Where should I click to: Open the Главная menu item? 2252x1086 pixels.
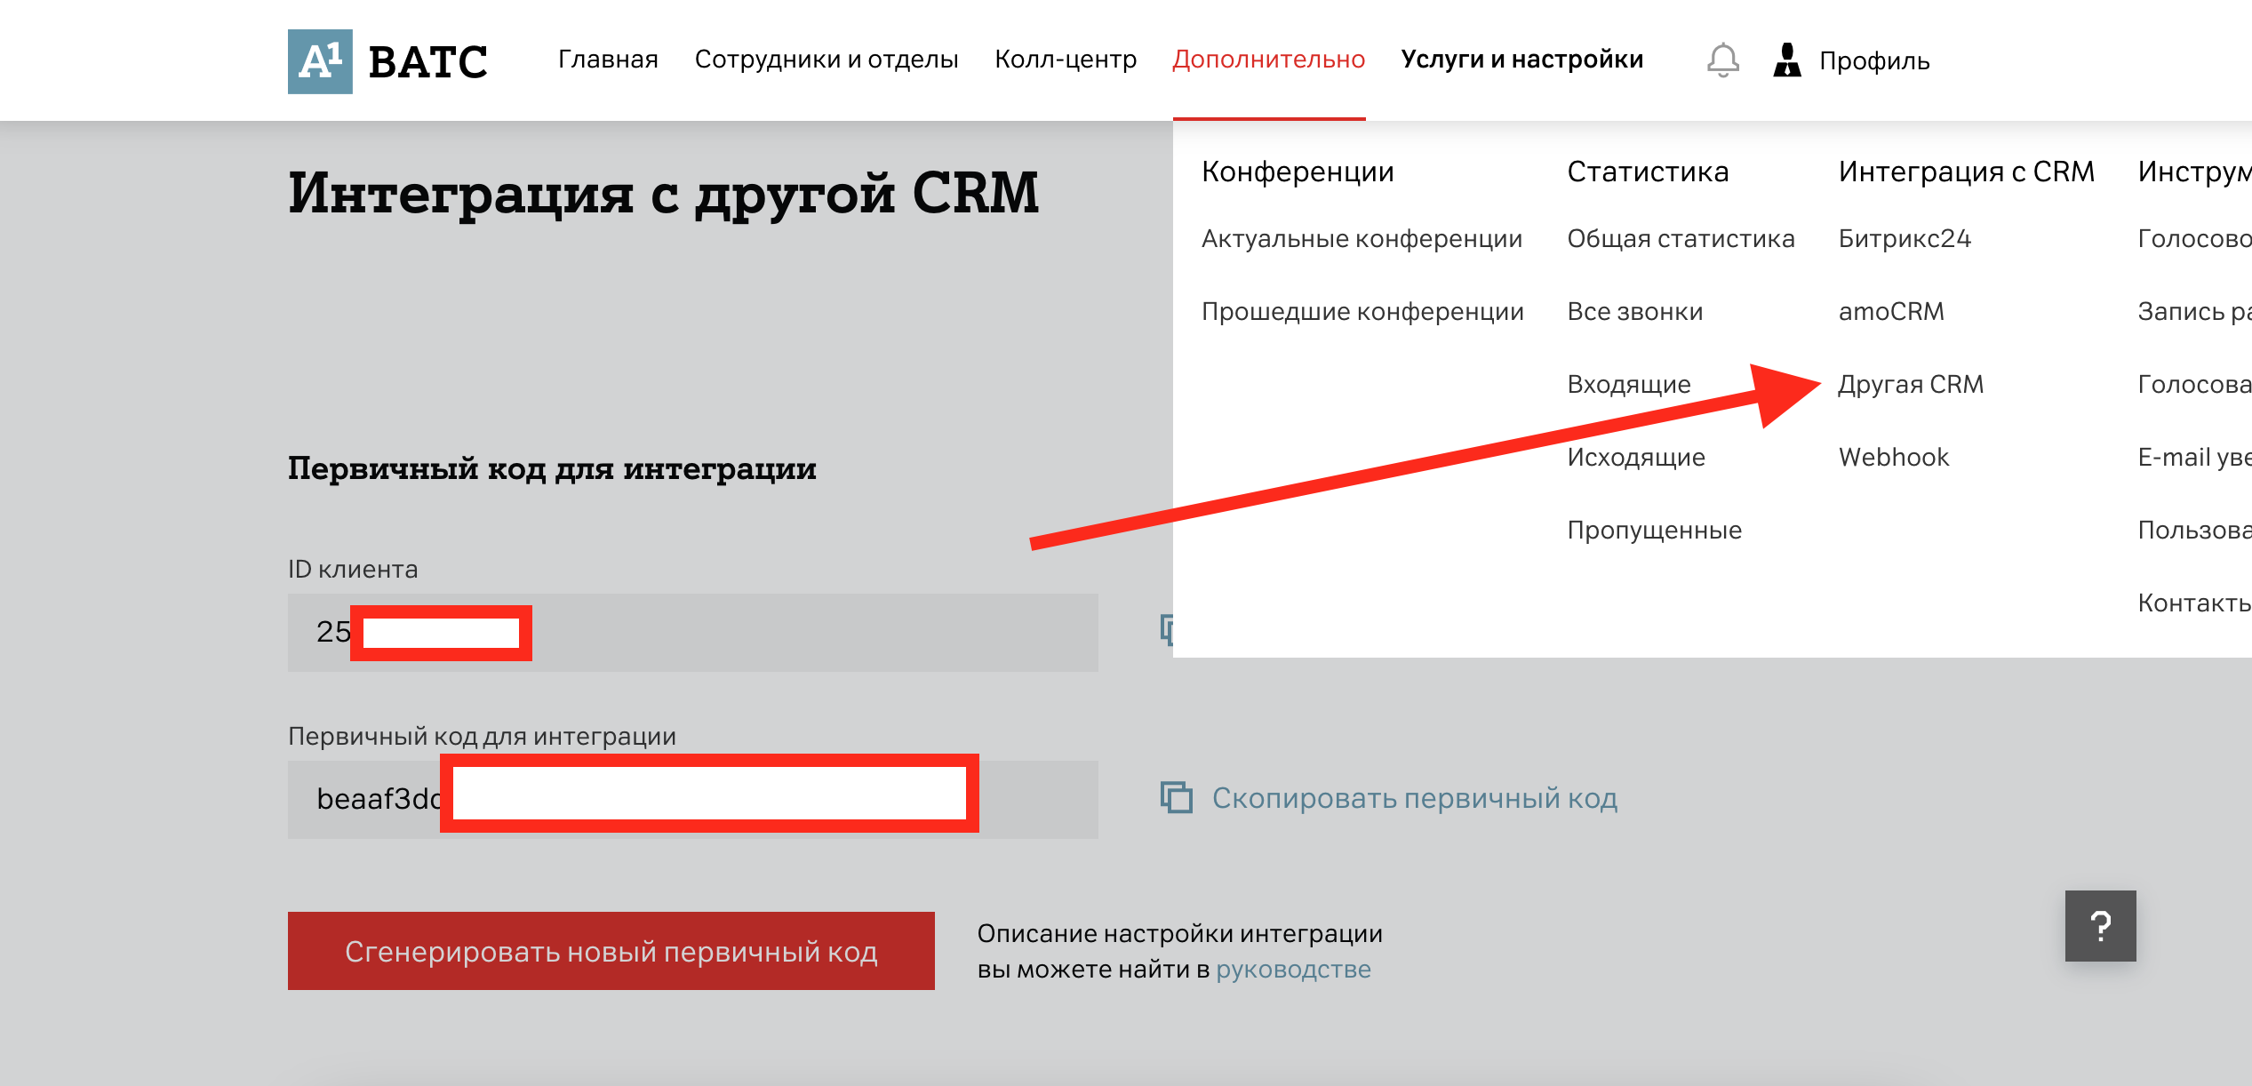pos(608,60)
